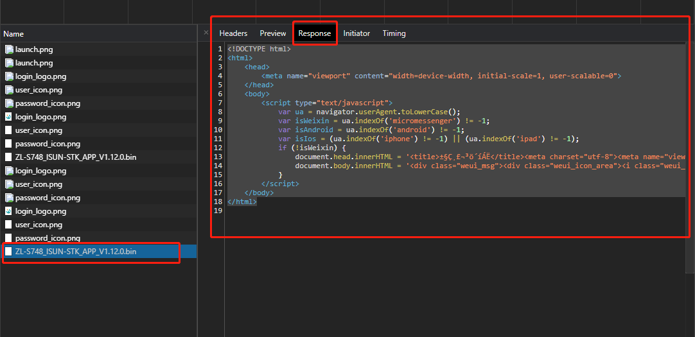Click the closing </html> tag line
The image size is (695, 337).
(242, 202)
